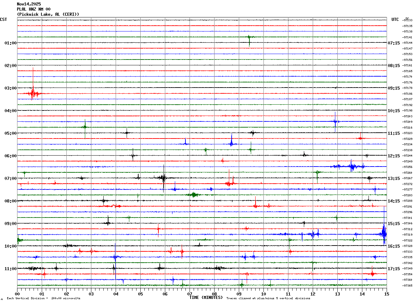Click the 09:00 CST time label
This screenshot has width=414, height=303.
tap(10, 224)
